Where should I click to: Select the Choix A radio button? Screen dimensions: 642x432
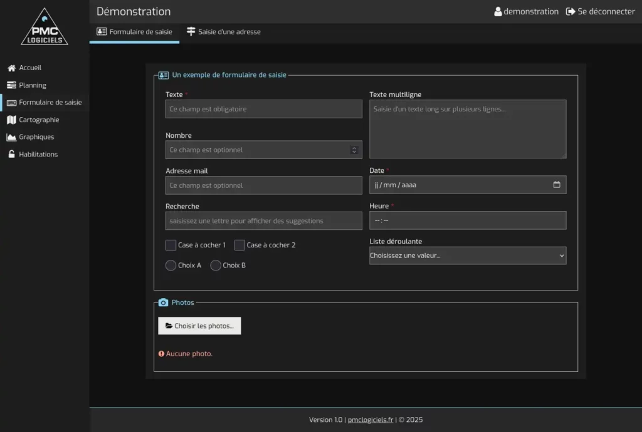pos(171,265)
